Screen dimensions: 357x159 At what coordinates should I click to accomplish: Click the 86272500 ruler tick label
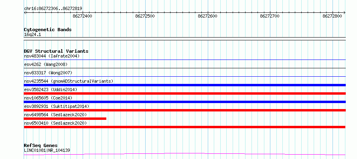[x=145, y=16]
